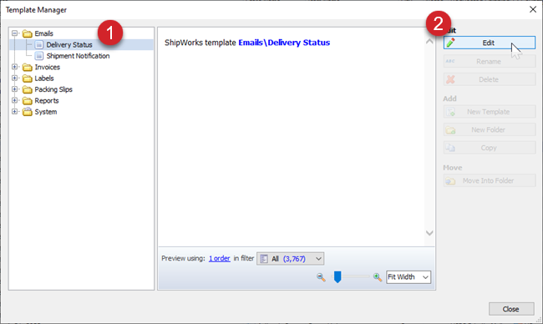Click the zoom in magnifier icon
543x324 pixels.
tap(377, 277)
